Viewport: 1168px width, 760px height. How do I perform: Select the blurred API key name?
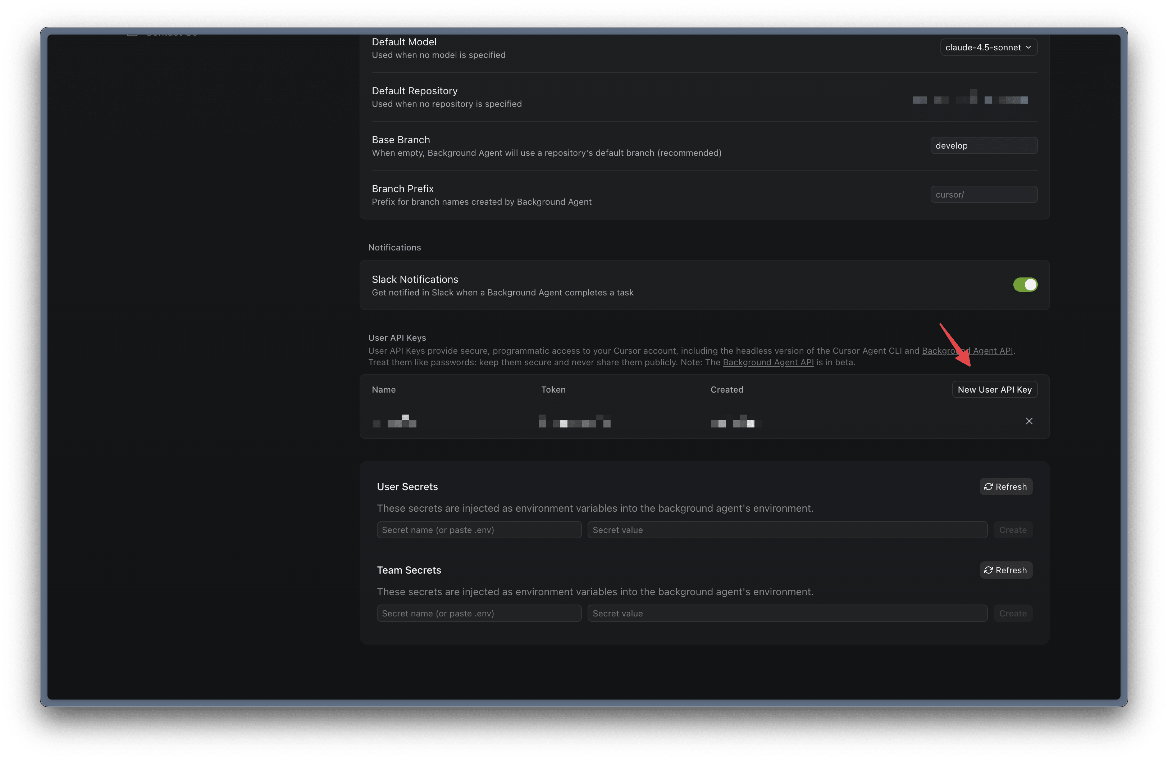point(395,422)
